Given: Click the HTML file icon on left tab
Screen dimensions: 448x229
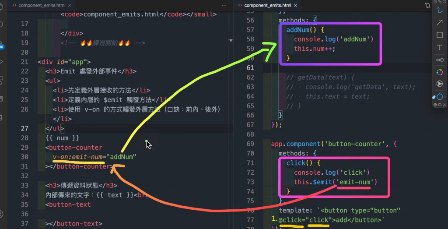Looking at the screenshot, I should point(14,5).
